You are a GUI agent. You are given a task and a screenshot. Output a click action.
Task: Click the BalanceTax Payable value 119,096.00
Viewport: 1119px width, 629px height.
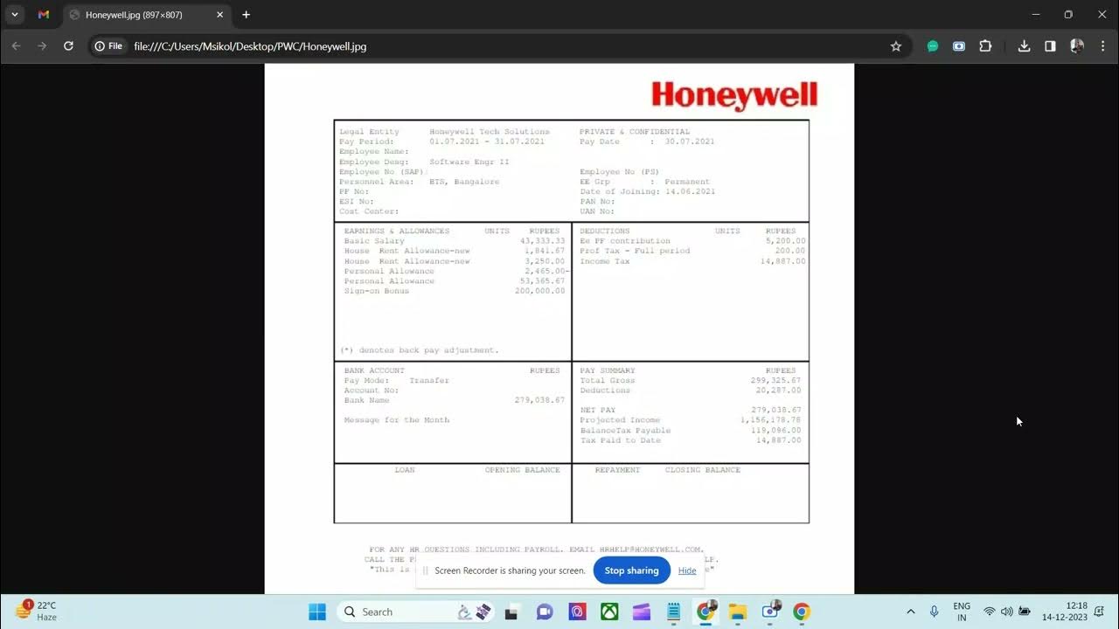coord(775,431)
